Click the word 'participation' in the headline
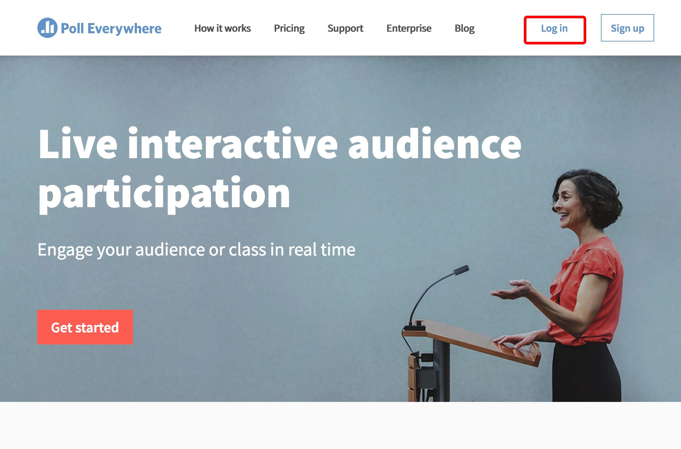The width and height of the screenshot is (681, 449). (164, 193)
